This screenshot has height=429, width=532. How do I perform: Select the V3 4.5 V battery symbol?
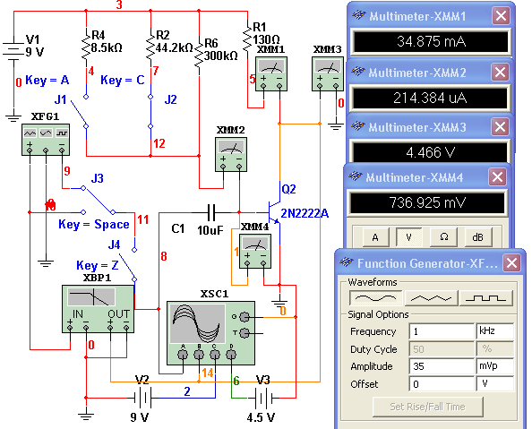pyautogui.click(x=263, y=398)
